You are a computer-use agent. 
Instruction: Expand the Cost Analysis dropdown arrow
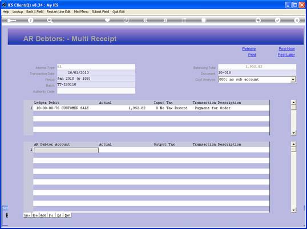(x=293, y=80)
